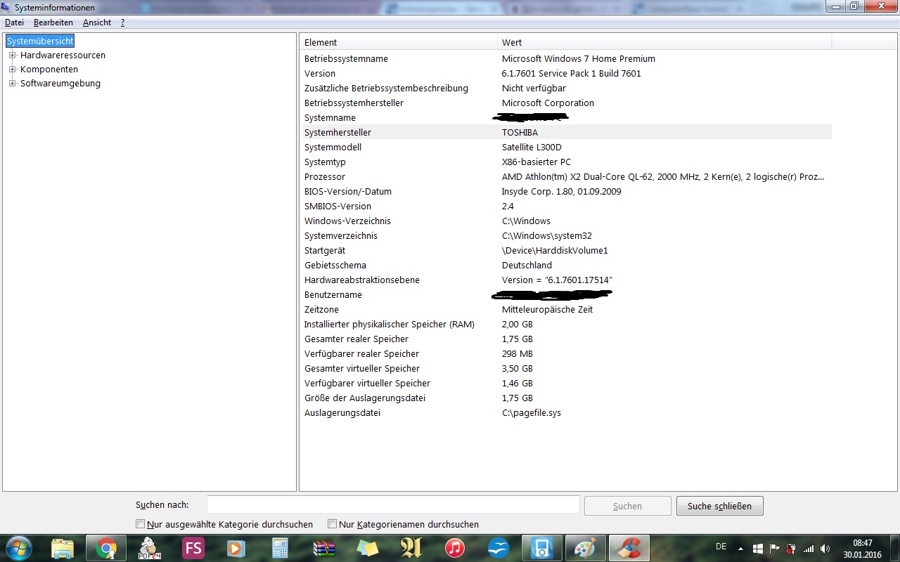This screenshot has height=562, width=900.
Task: Open network signal tray icon
Action: coord(809,549)
